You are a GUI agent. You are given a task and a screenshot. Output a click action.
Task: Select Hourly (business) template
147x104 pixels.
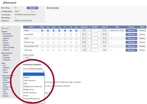(x=34, y=92)
